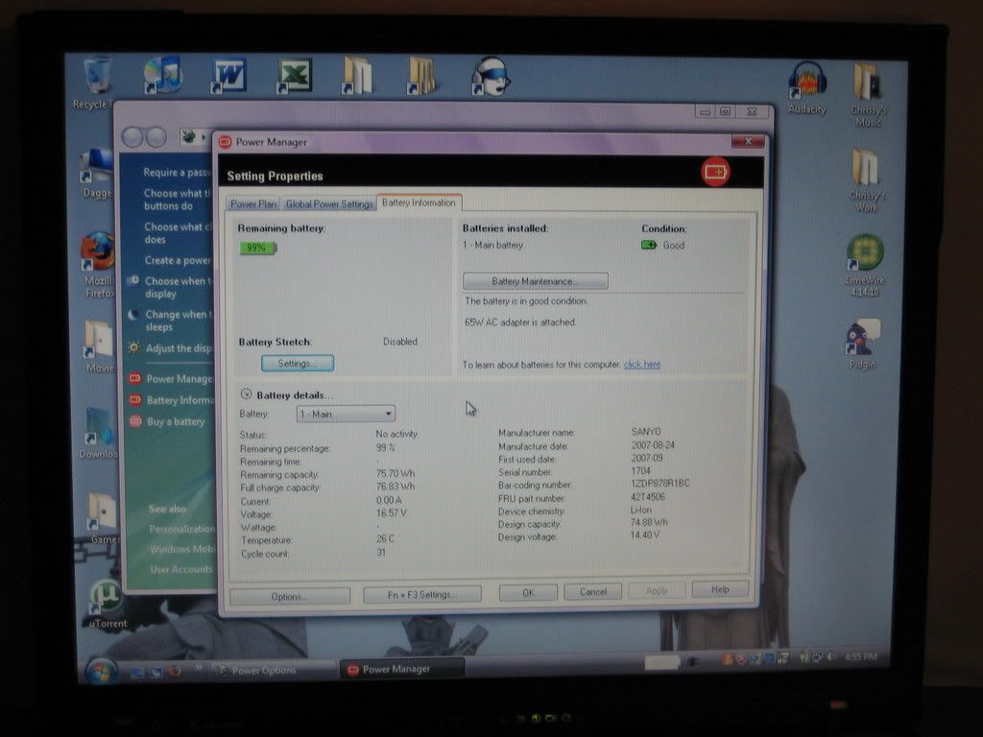Launch Mozilla Firefox from the desktop
The width and height of the screenshot is (983, 737).
click(x=98, y=252)
